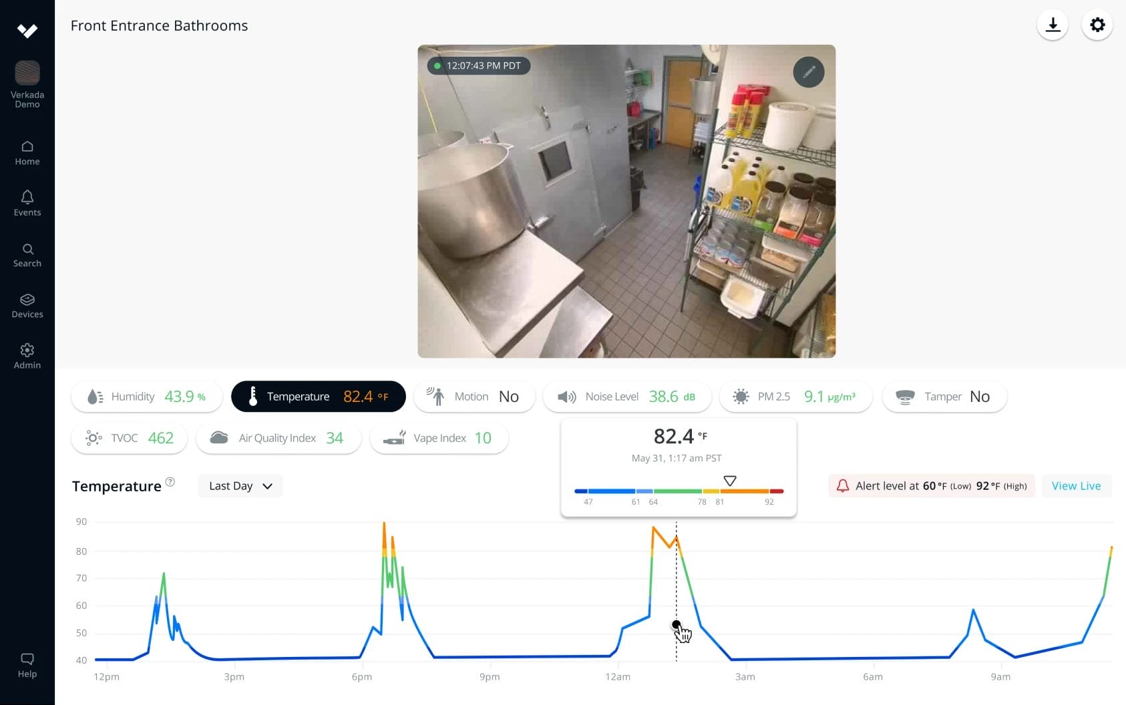Select the Humidity sensor pill
Viewport: 1126px width, 705px height.
pos(146,397)
